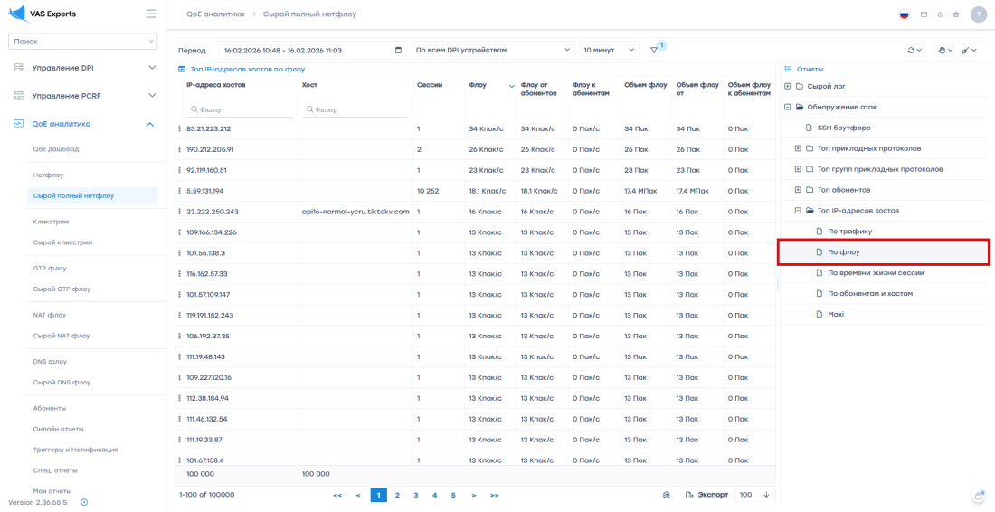Open the mail envelope icon in header
The image size is (995, 512).
[x=924, y=14]
